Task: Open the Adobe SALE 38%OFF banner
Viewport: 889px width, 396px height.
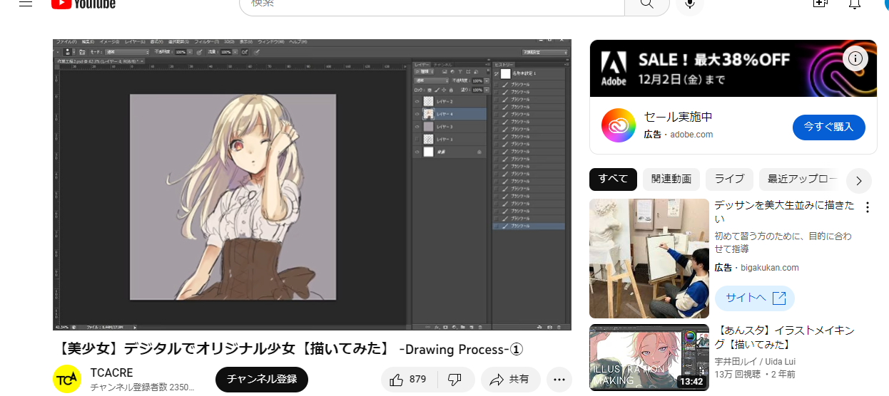Action: click(733, 68)
